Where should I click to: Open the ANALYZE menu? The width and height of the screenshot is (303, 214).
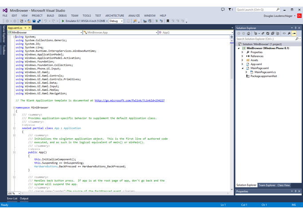click(134, 15)
